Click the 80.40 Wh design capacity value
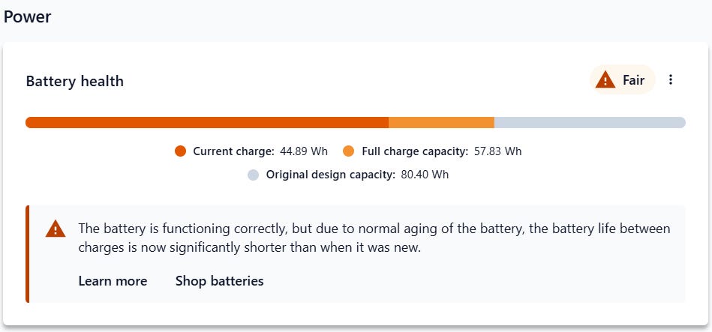The height and width of the screenshot is (332, 712). pyautogui.click(x=425, y=175)
